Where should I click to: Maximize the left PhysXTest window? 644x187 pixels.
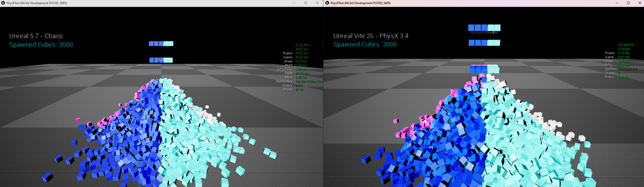[305, 3]
